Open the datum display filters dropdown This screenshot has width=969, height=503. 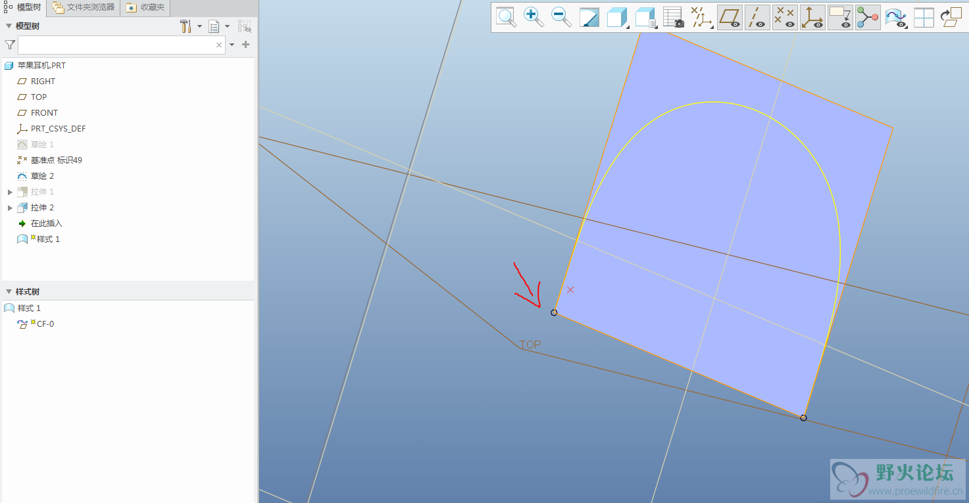coord(701,17)
